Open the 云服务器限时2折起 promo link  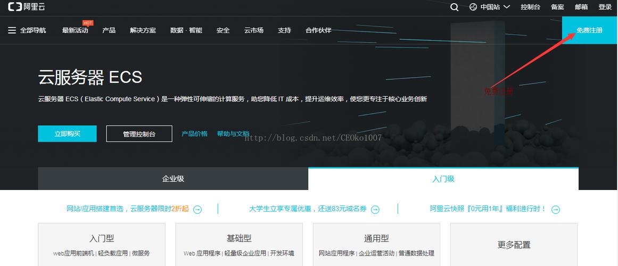tap(127, 209)
